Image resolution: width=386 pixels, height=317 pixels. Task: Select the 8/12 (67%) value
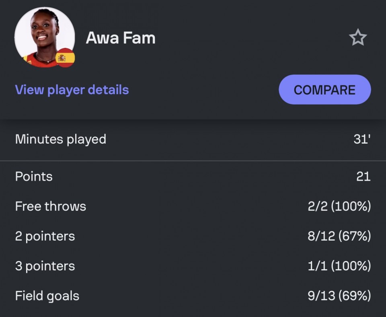click(x=339, y=236)
